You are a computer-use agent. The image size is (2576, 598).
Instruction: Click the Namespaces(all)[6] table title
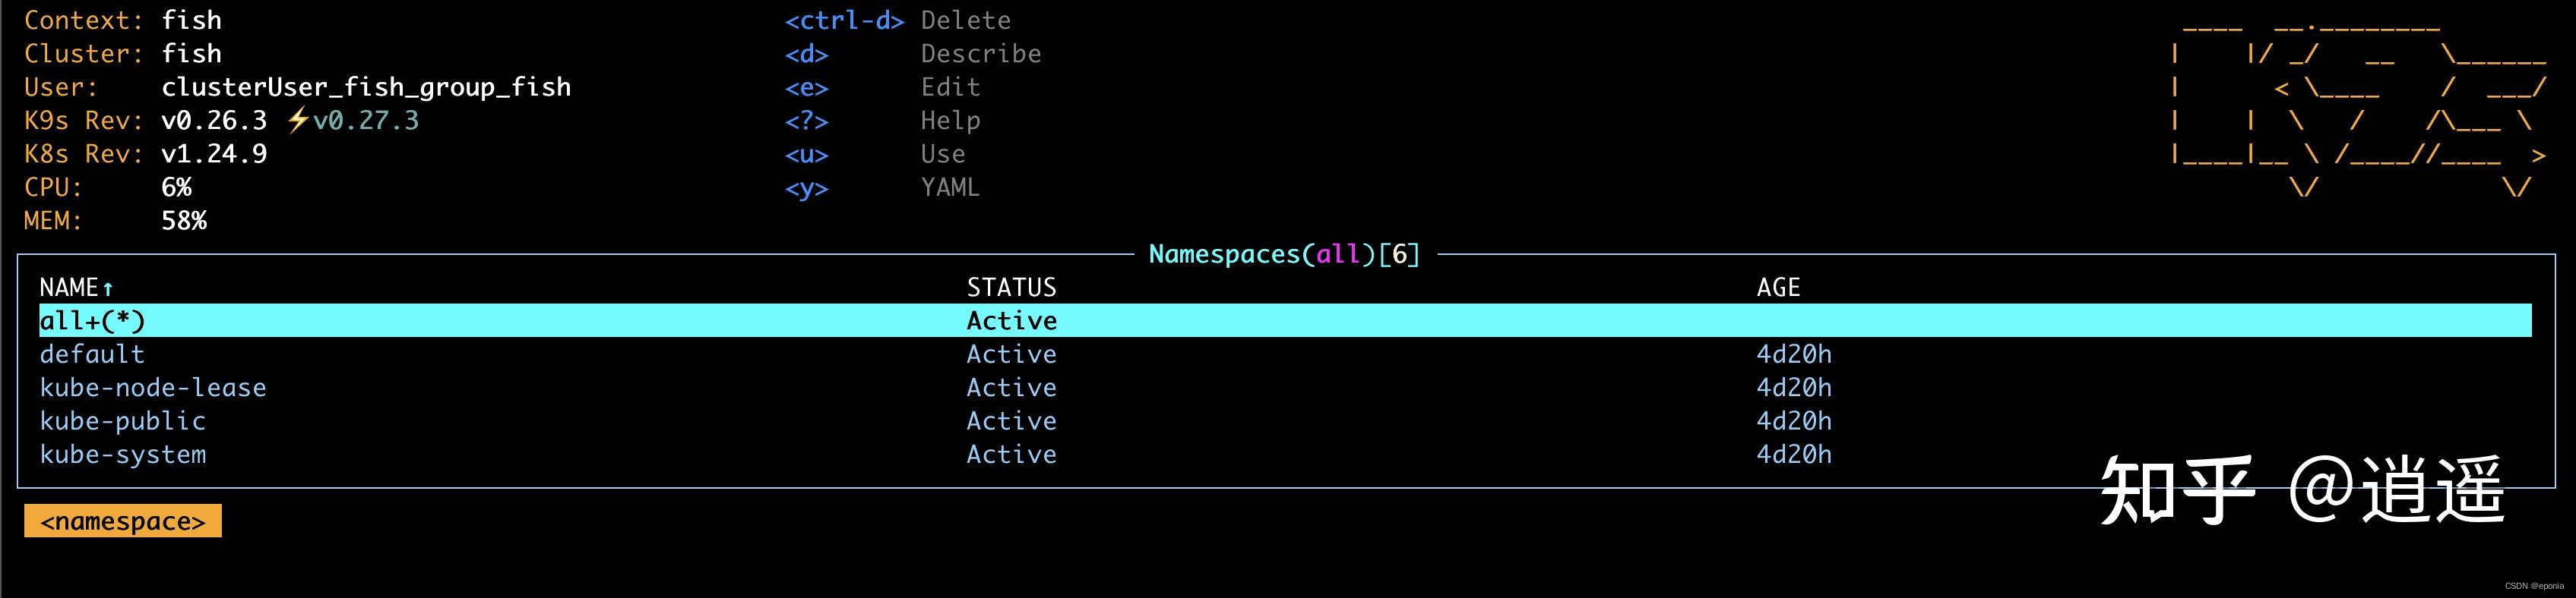(x=1284, y=254)
